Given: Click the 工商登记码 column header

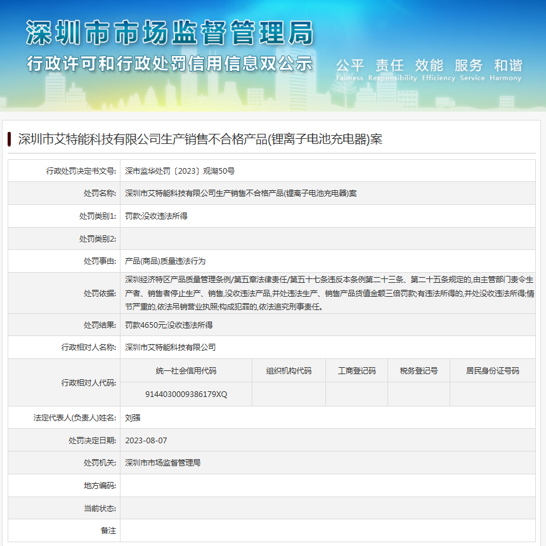Looking at the screenshot, I should 356,371.
